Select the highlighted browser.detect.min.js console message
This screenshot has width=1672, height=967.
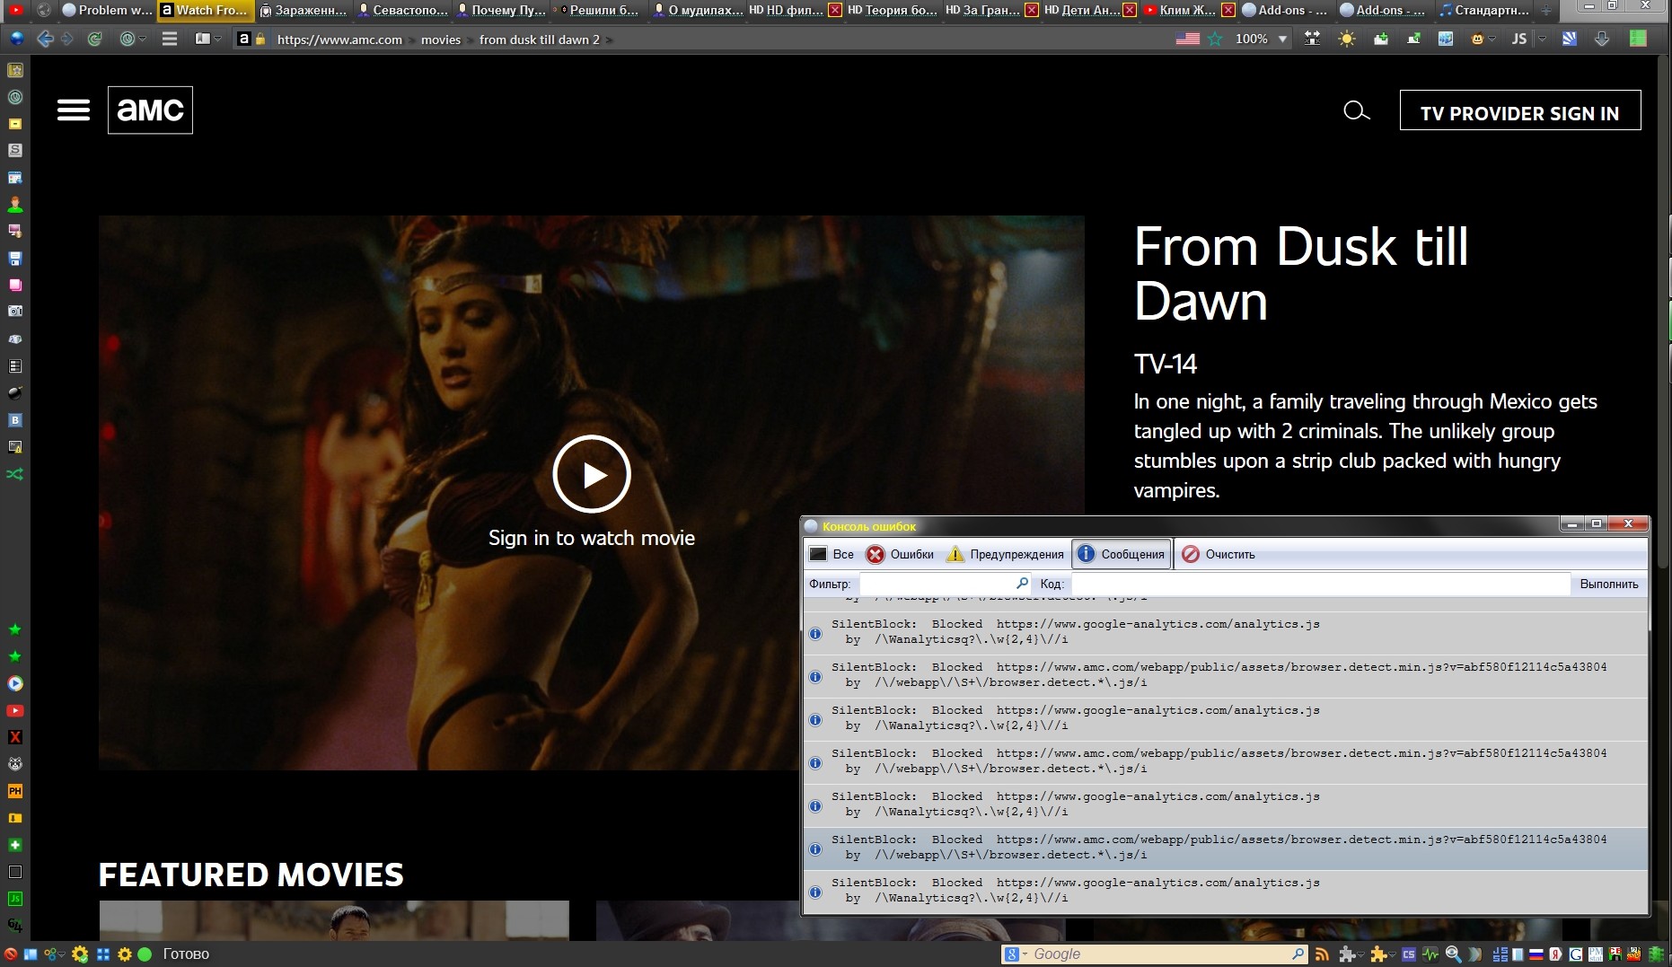pyautogui.click(x=1226, y=848)
